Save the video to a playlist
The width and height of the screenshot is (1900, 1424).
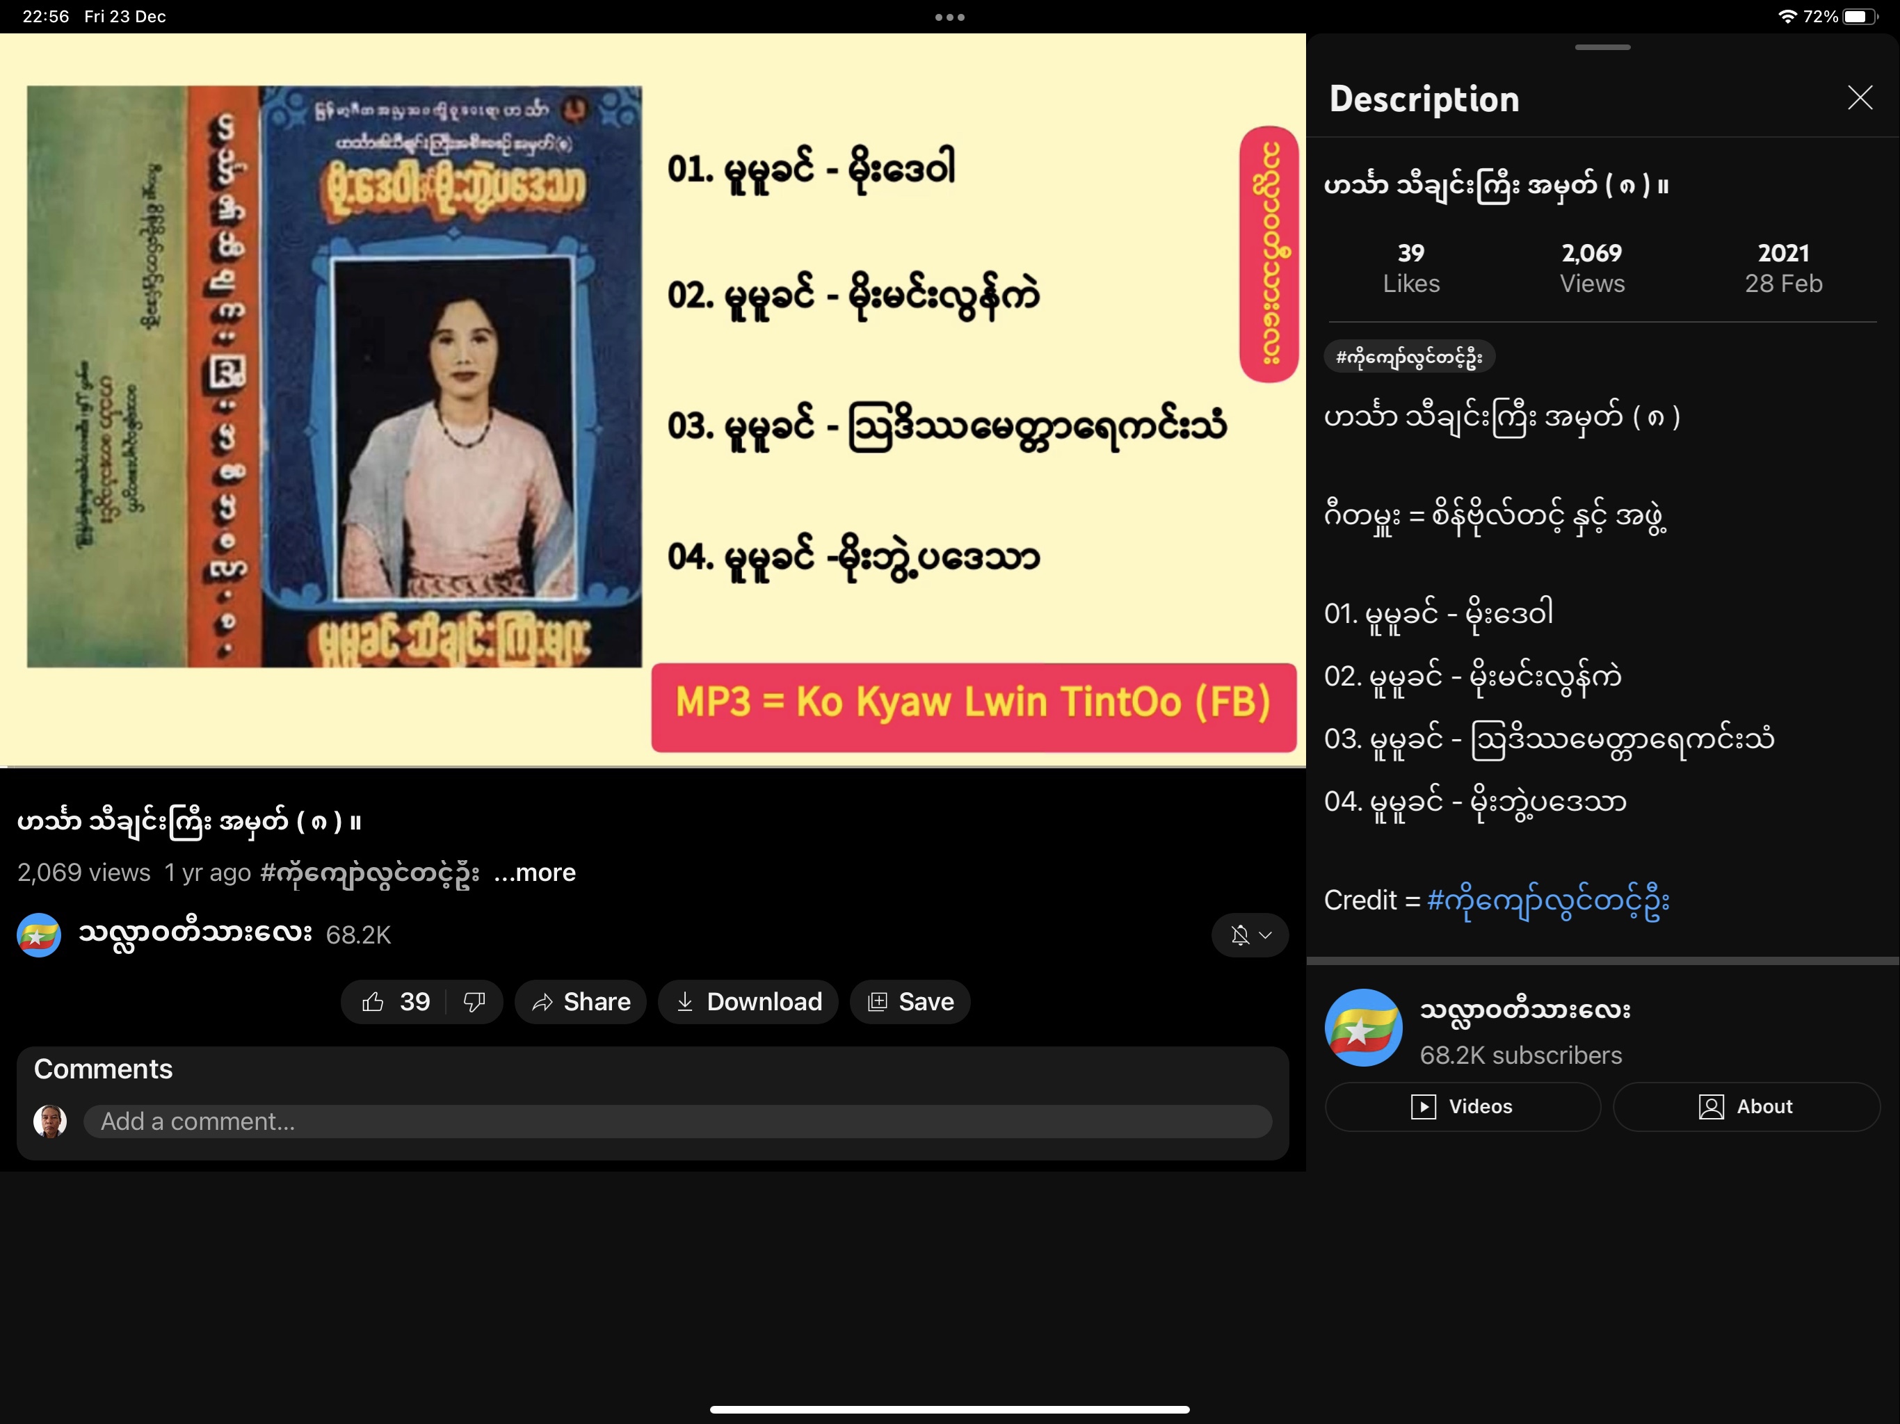[x=910, y=1001]
